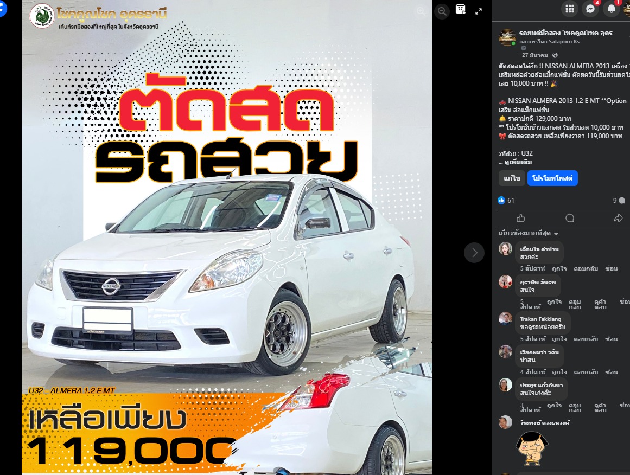Screen dimensions: 630x475
Task: Zoom in on the photo
Action: coord(421,11)
